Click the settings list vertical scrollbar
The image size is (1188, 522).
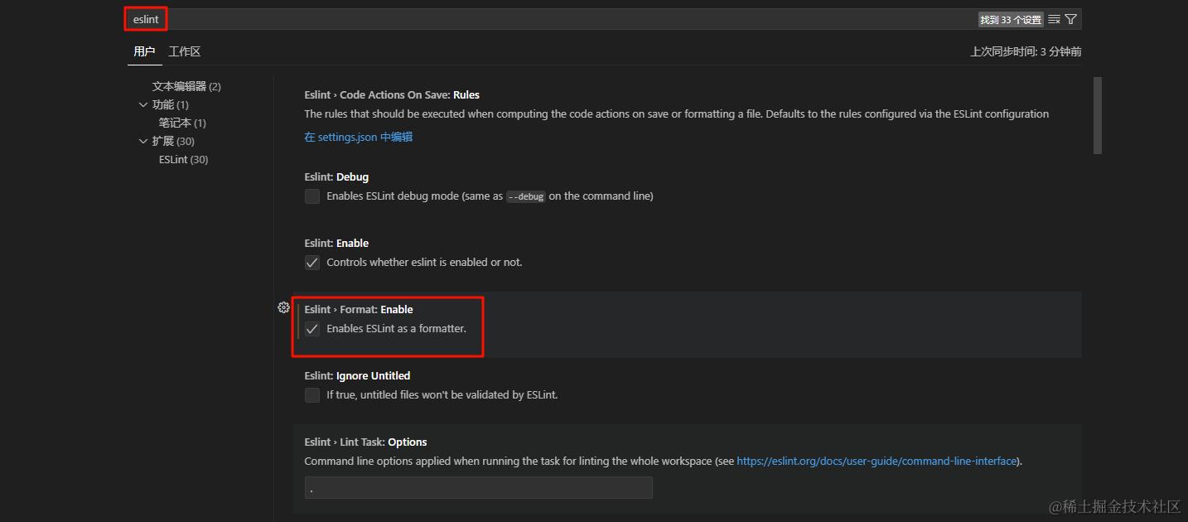tap(1098, 115)
